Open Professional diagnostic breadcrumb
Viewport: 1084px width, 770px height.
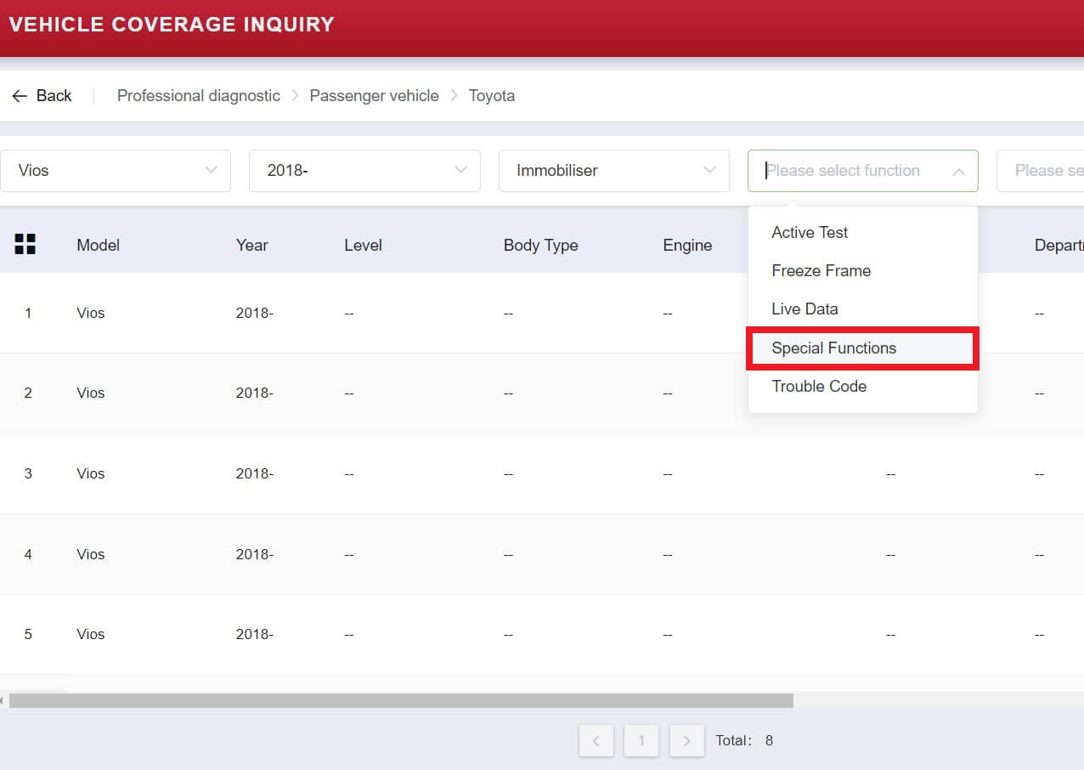click(x=198, y=96)
